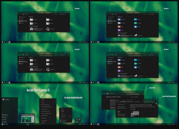The image size is (179, 129).
Task: Select Local Disk drive icon in Aero Dark 1
Action: tap(32, 29)
